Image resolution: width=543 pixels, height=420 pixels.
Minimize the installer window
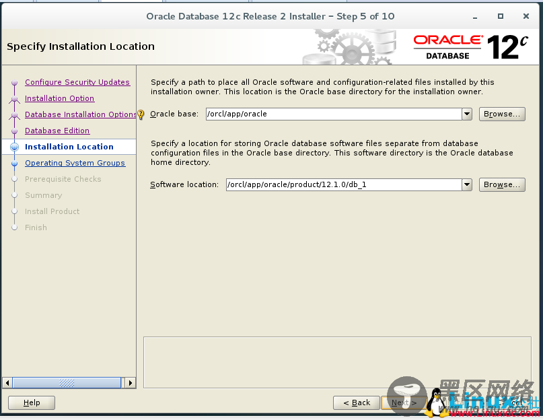tap(475, 16)
